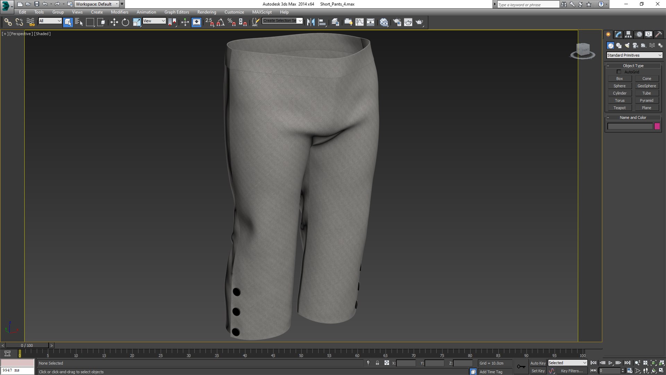This screenshot has height=375, width=666.
Task: Select the Select and Move tool
Action: point(114,22)
